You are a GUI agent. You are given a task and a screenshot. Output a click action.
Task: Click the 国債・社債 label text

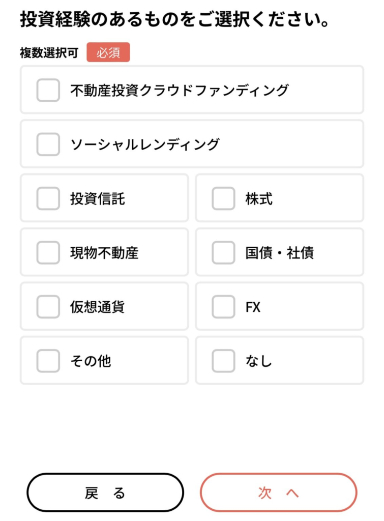(x=279, y=252)
